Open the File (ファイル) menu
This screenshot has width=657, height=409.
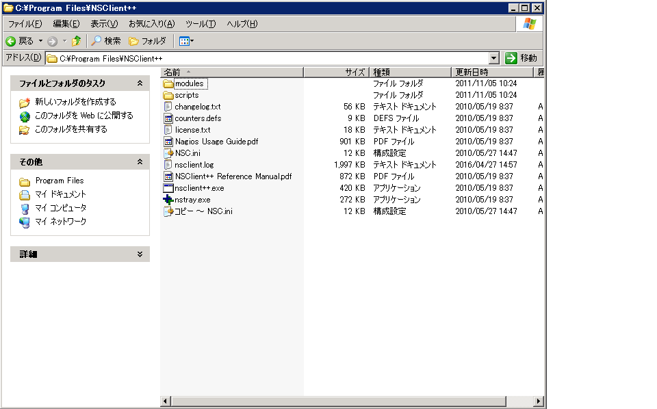[x=25, y=24]
